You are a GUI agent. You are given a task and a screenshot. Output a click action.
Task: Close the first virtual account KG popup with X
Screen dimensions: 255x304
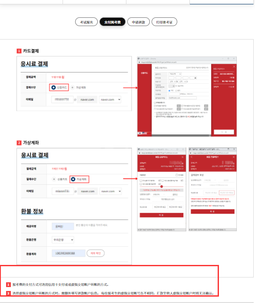tap(182, 157)
